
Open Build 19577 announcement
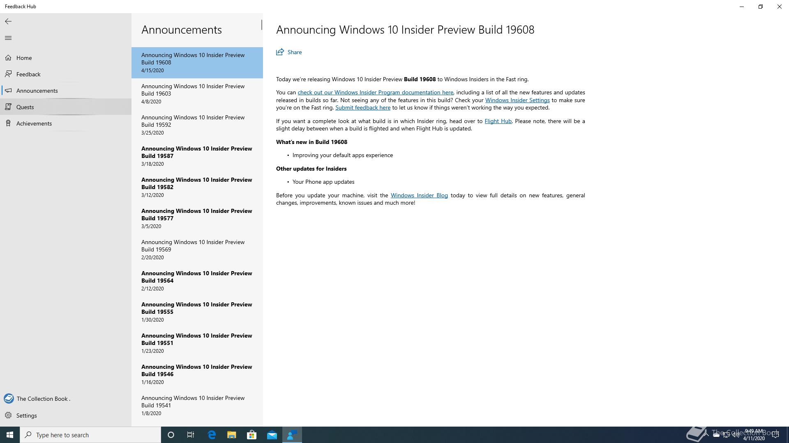tap(197, 218)
